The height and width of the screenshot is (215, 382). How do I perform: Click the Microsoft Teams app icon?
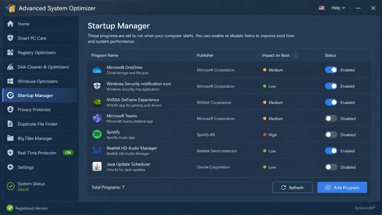click(x=97, y=118)
